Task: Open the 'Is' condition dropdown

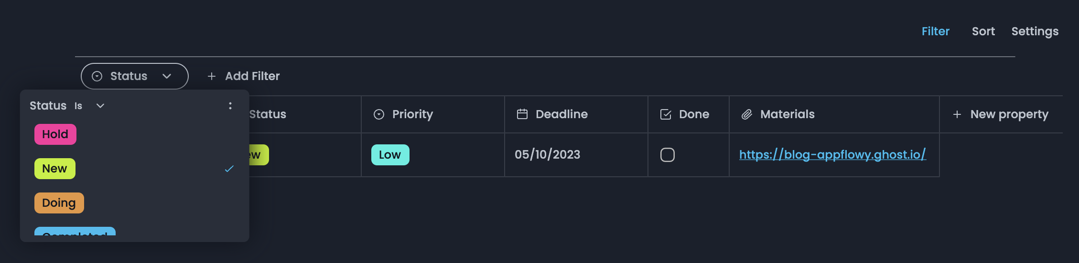Action: pos(100,106)
